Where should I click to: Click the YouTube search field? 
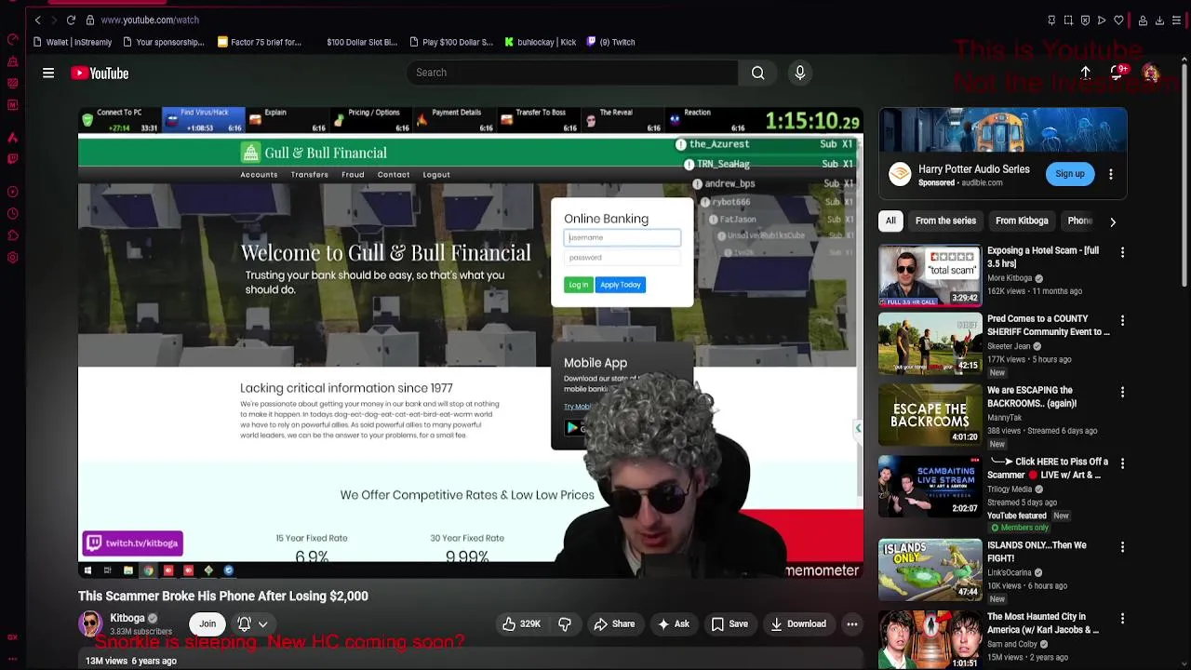pos(572,73)
